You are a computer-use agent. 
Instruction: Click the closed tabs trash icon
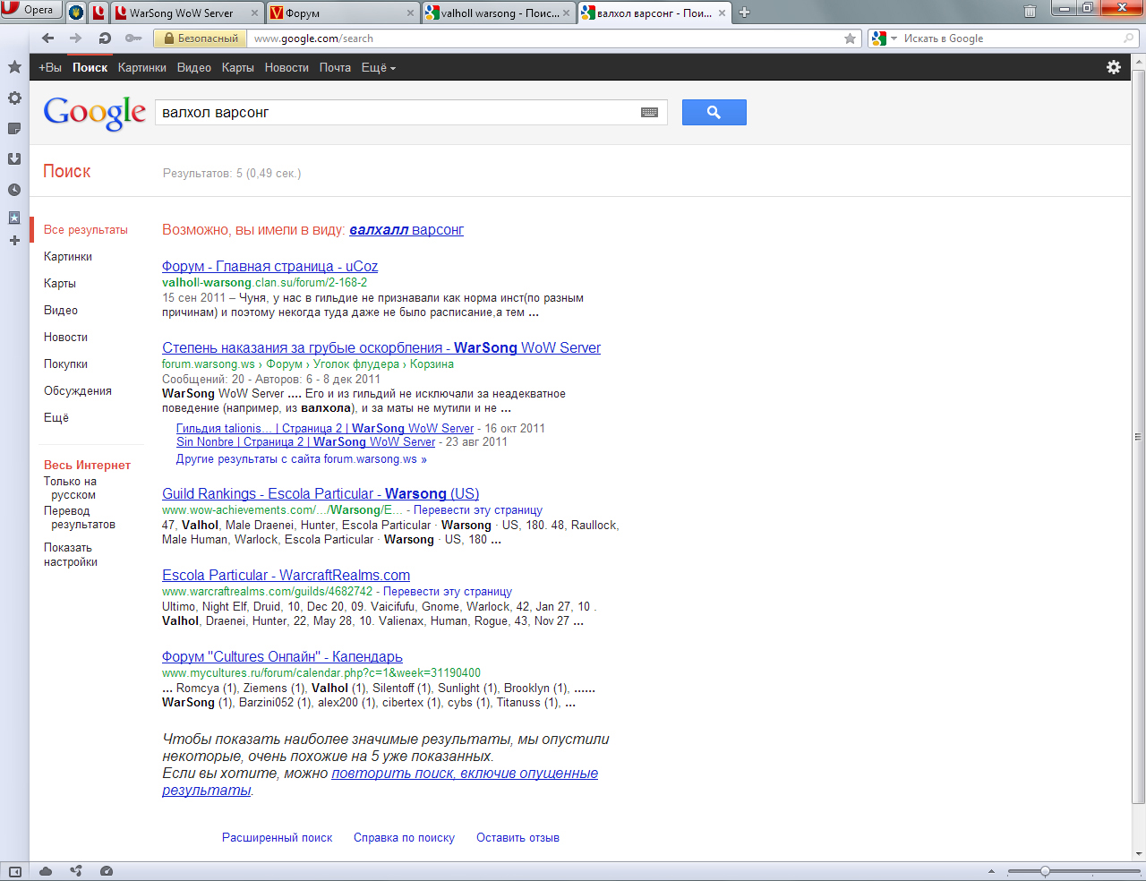[x=1030, y=12]
